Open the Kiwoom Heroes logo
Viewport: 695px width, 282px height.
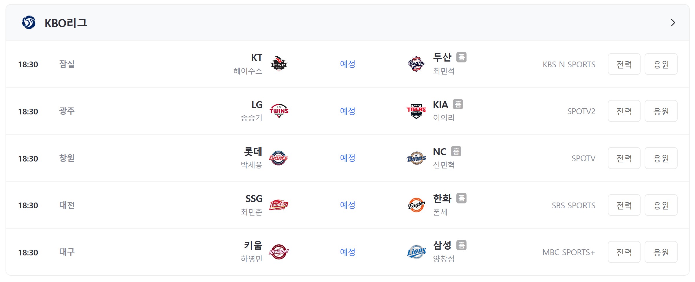[279, 252]
